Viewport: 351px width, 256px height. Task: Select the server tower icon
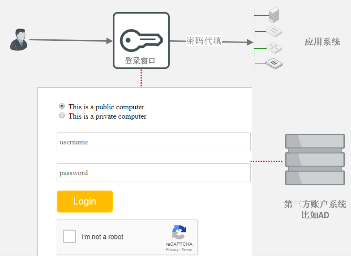pyautogui.click(x=274, y=16)
